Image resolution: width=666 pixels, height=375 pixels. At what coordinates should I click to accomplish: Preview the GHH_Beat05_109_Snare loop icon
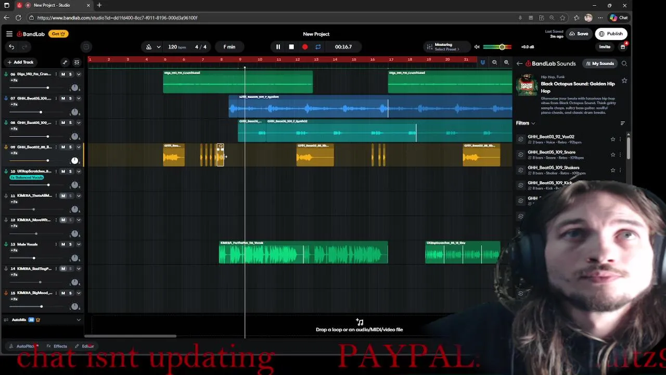521,155
